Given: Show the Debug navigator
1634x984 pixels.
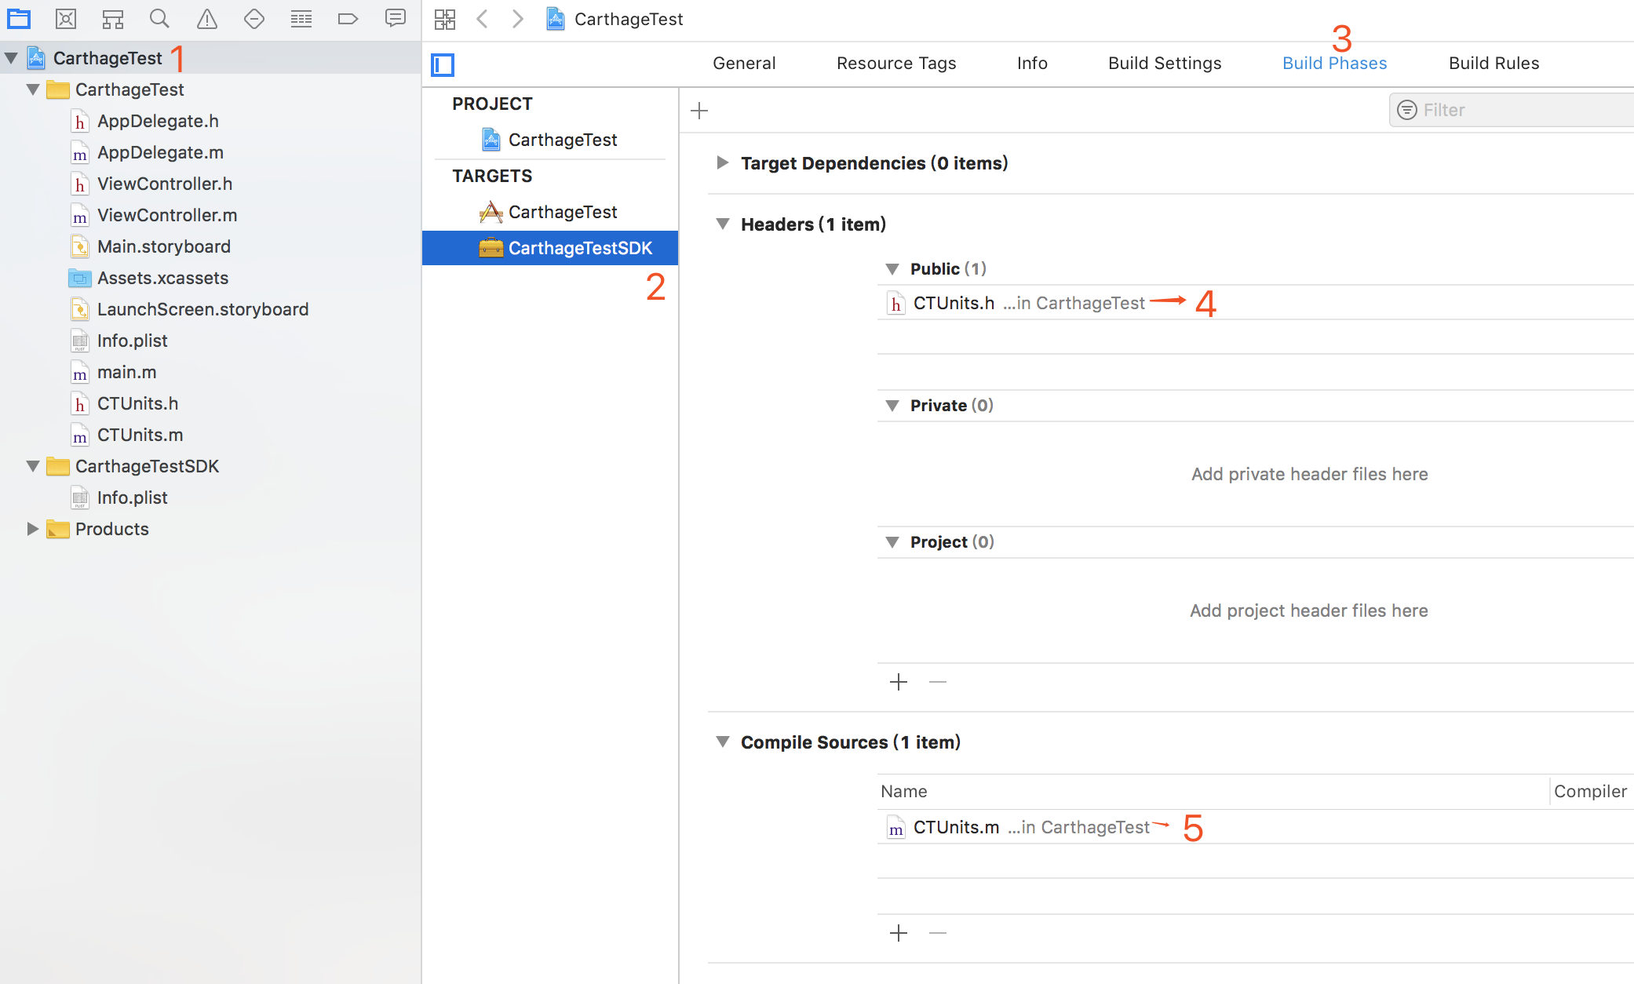Looking at the screenshot, I should pyautogui.click(x=301, y=19).
